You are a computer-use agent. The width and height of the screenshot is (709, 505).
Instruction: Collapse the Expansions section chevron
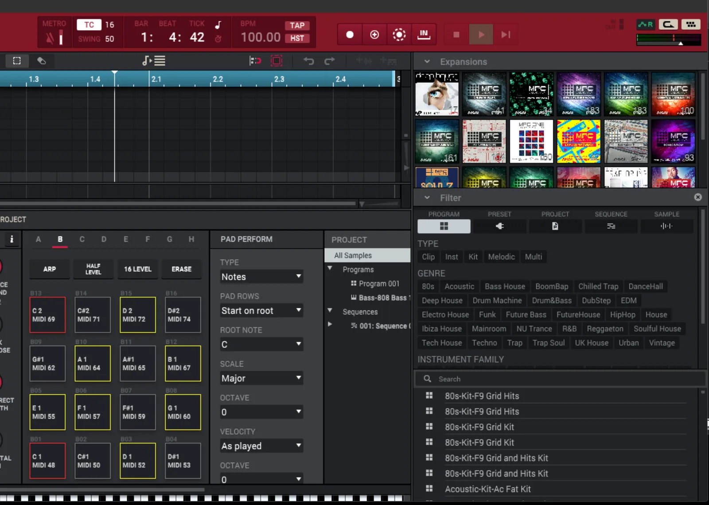[427, 62]
